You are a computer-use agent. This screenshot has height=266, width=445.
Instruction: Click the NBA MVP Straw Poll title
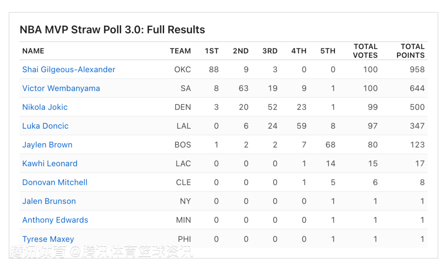(112, 30)
